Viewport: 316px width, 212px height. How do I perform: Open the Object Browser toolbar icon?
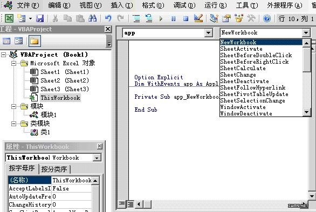[239, 18]
